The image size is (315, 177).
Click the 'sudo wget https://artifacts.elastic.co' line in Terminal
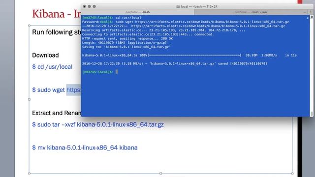[x=186, y=22]
